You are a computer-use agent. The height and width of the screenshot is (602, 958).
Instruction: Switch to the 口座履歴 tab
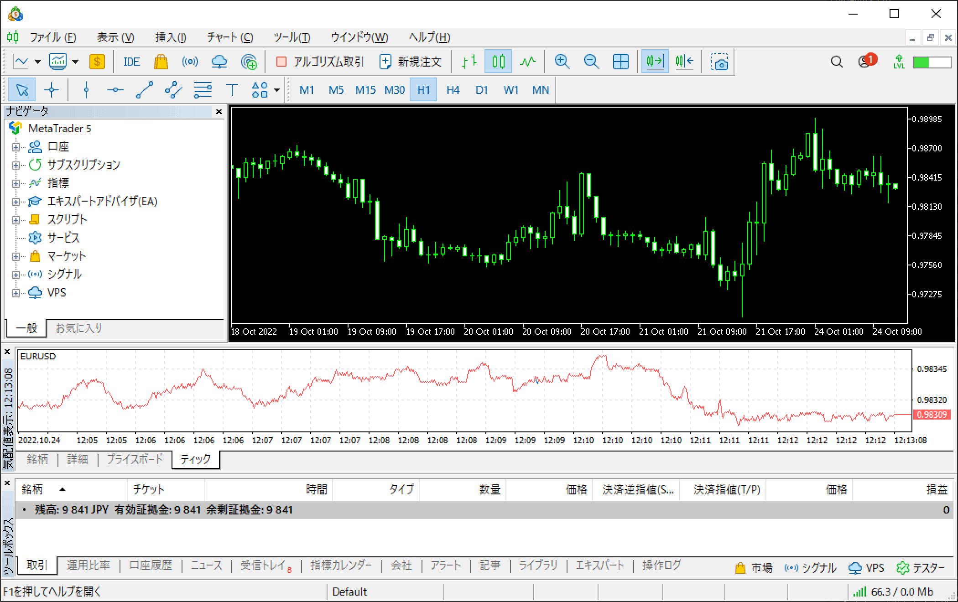[x=151, y=566]
